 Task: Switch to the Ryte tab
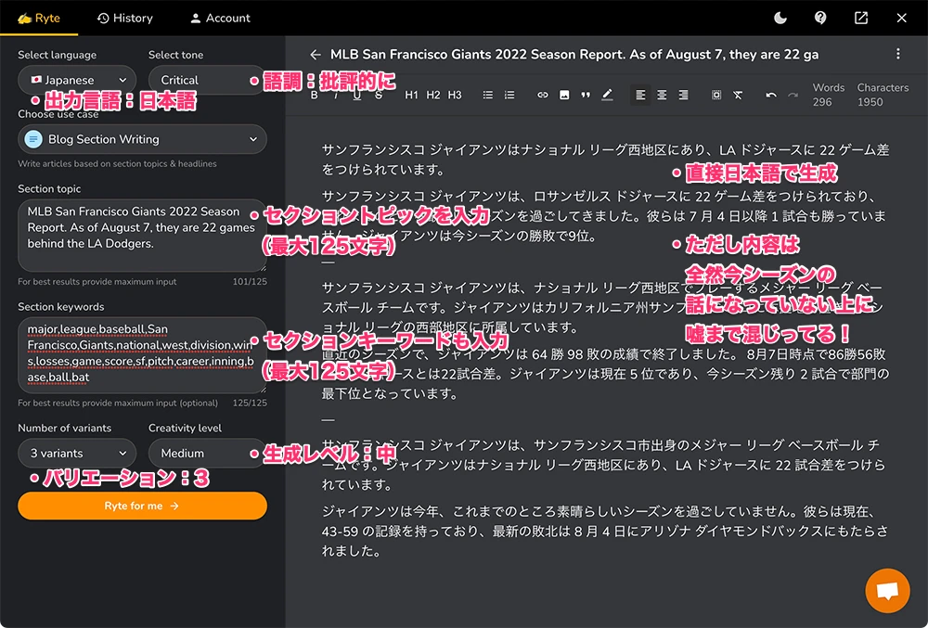(39, 19)
